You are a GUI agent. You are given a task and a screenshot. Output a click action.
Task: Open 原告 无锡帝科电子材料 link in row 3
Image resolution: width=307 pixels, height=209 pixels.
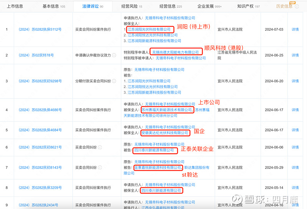point(159,70)
